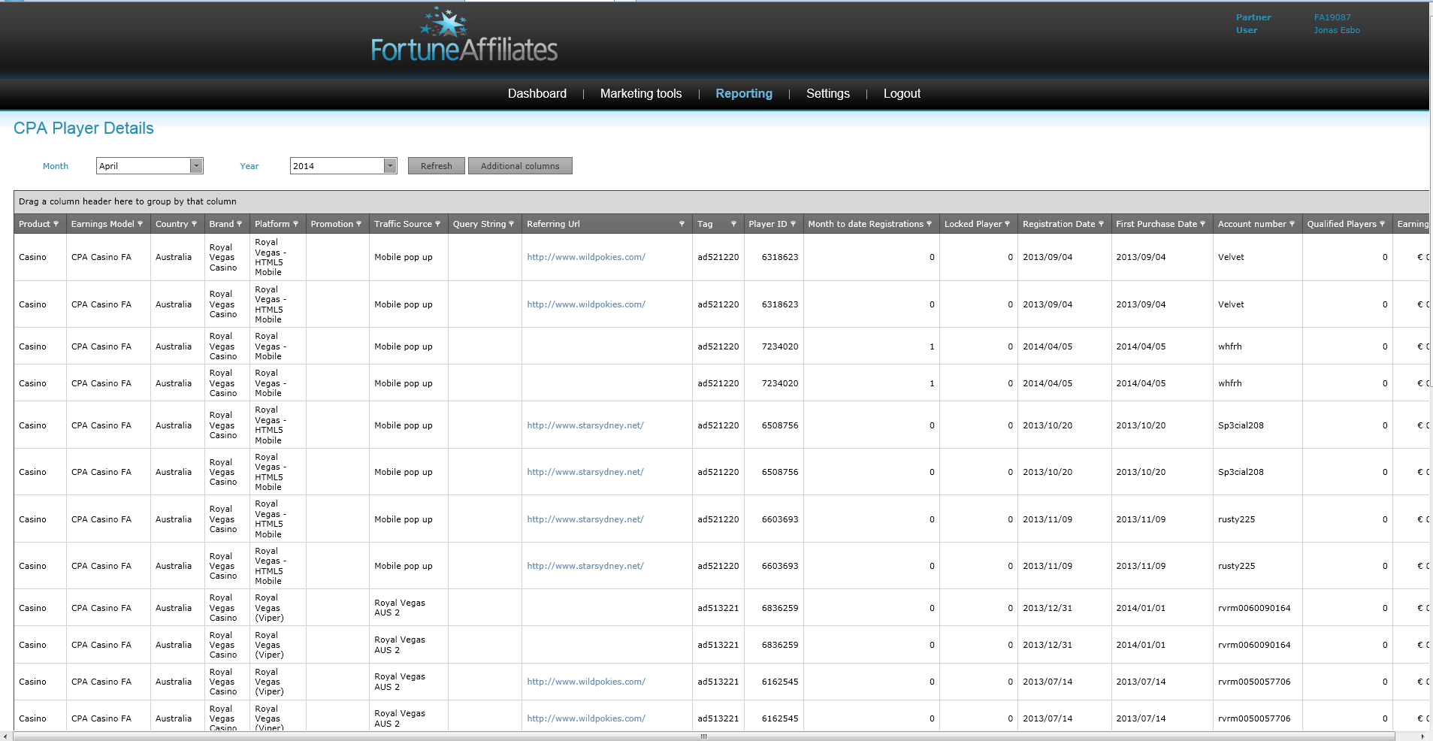Image resolution: width=1433 pixels, height=741 pixels.
Task: Select first '2013/12/31' registration date cell
Action: pos(1048,608)
